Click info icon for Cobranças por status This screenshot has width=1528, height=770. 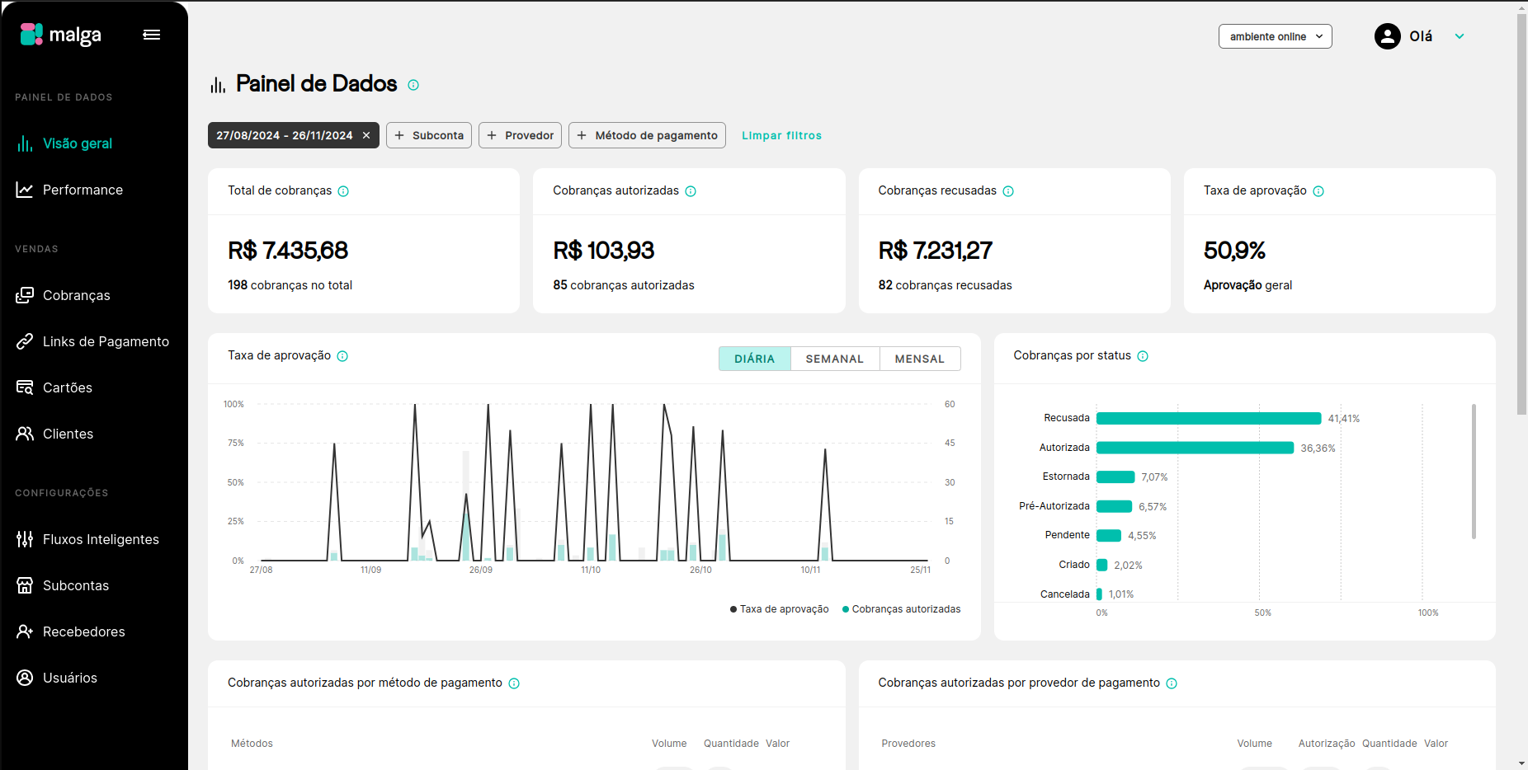click(x=1143, y=356)
